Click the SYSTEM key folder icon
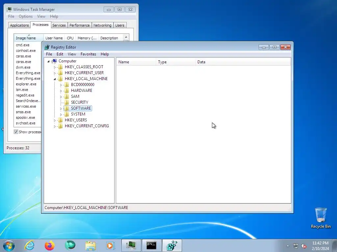Viewport: 337px width, 252px height. click(66, 114)
